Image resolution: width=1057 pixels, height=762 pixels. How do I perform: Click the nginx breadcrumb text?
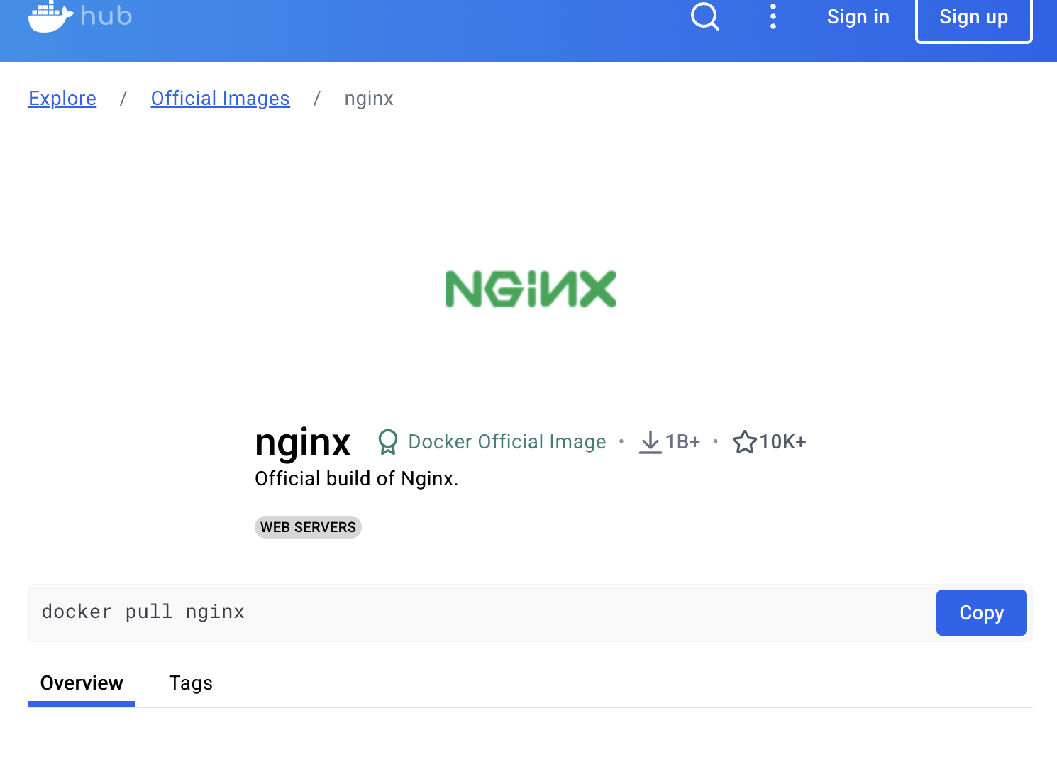tap(369, 99)
